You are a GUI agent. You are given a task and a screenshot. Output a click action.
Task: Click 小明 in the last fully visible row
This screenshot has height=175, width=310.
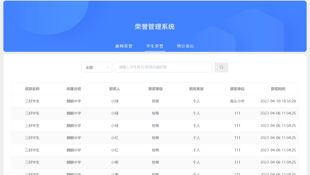point(115,162)
